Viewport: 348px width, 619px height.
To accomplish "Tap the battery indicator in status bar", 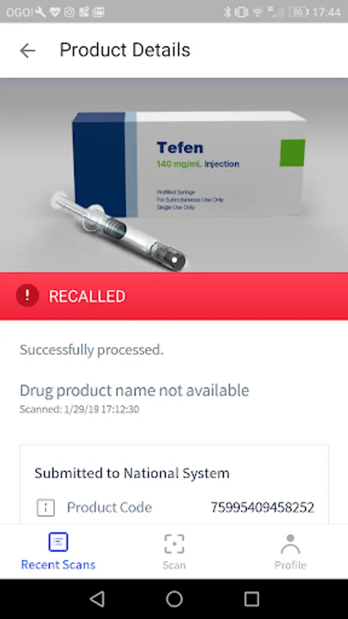I will pos(298,12).
